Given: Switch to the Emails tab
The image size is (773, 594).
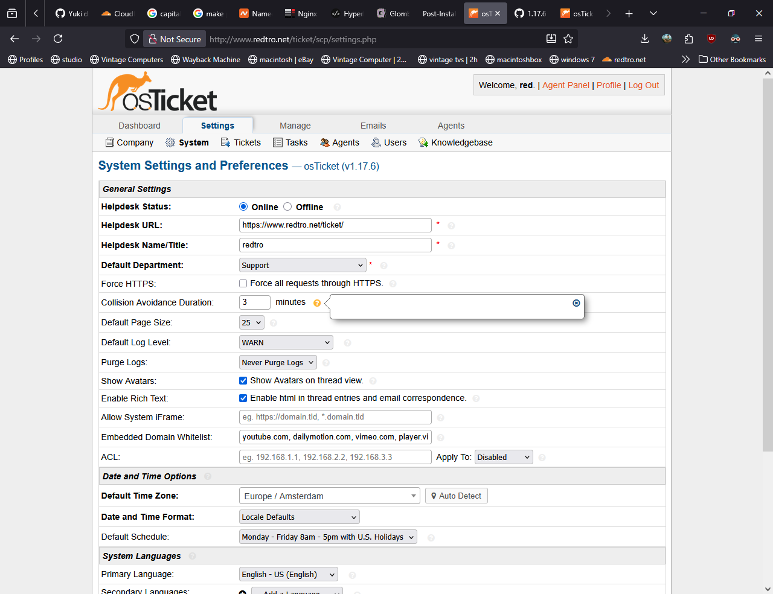Looking at the screenshot, I should coord(373,126).
